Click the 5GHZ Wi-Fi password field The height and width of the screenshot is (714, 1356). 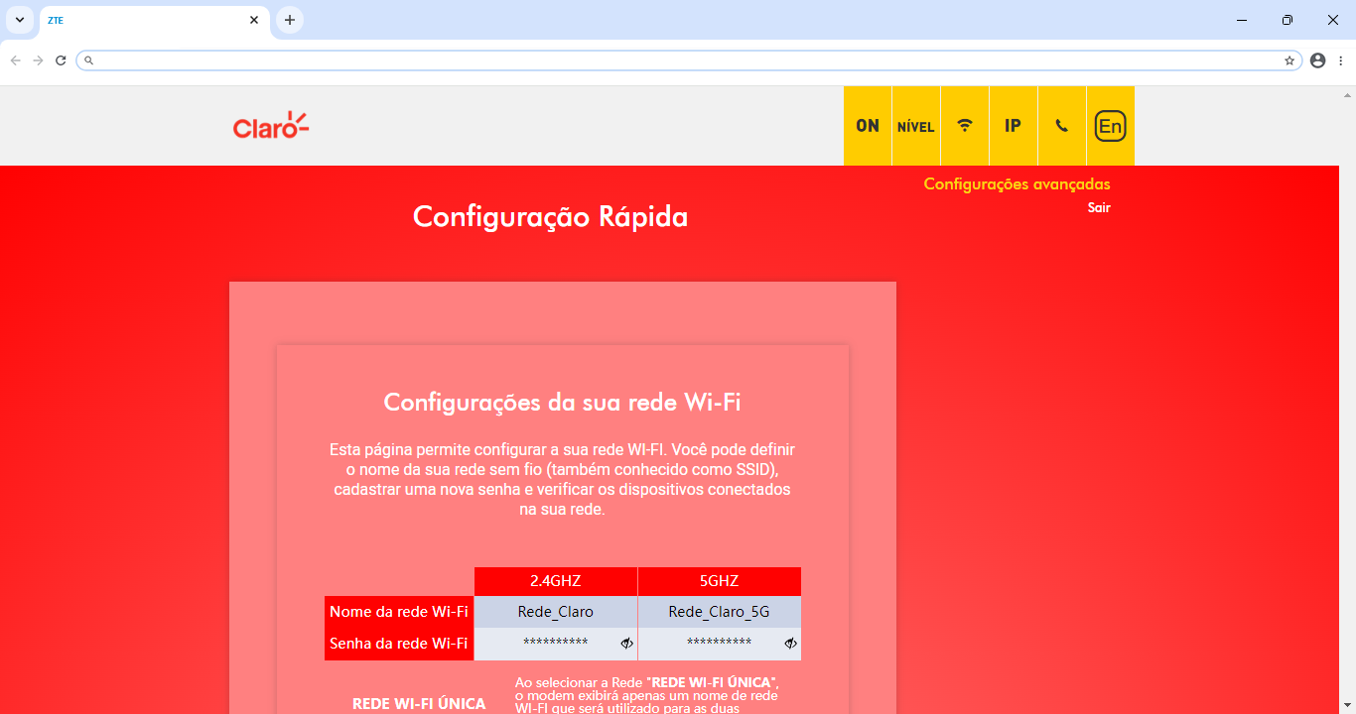coord(720,644)
